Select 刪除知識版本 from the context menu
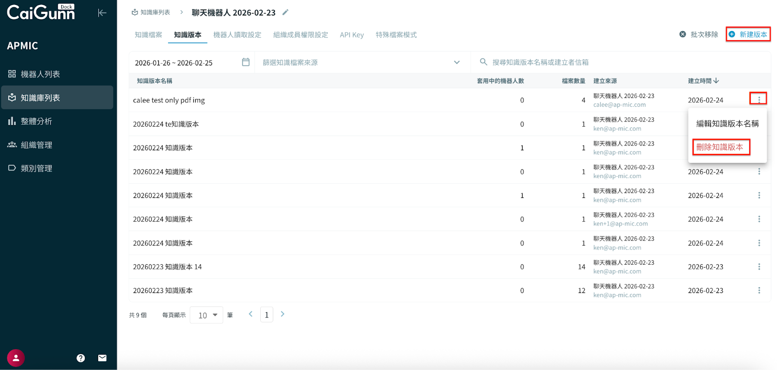This screenshot has width=777, height=370. point(720,147)
